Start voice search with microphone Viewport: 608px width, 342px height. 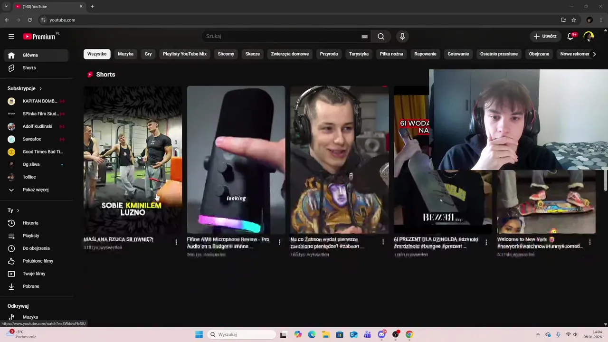pos(402,37)
